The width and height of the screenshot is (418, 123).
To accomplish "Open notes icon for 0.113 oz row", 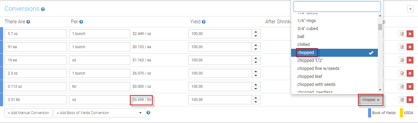I will 402,86.
